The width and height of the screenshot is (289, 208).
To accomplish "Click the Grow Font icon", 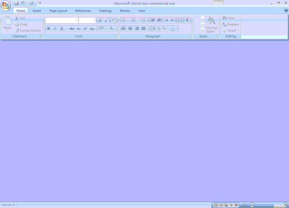I will coord(100,20).
